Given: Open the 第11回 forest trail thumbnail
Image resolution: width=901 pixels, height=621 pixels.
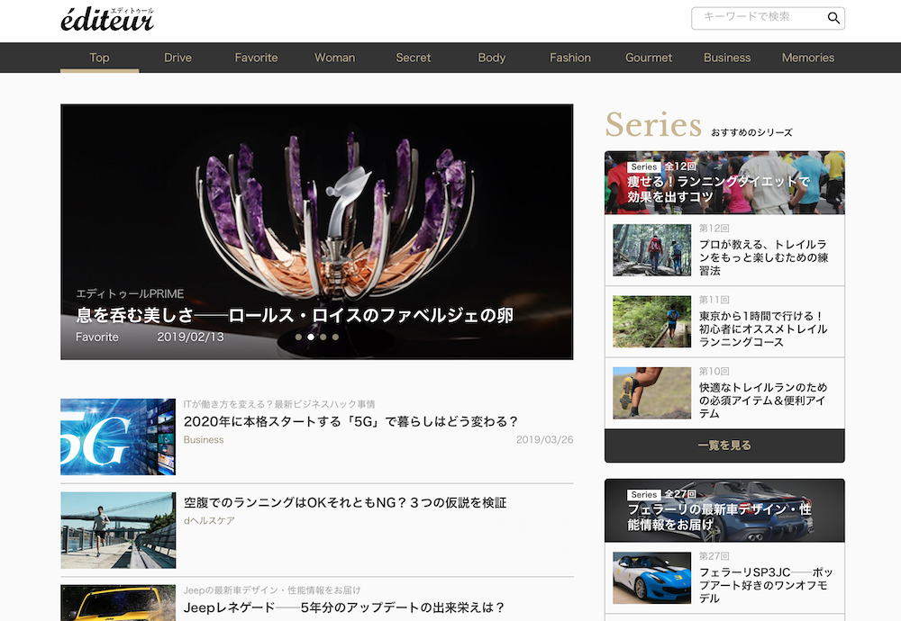Looking at the screenshot, I should coord(651,321).
